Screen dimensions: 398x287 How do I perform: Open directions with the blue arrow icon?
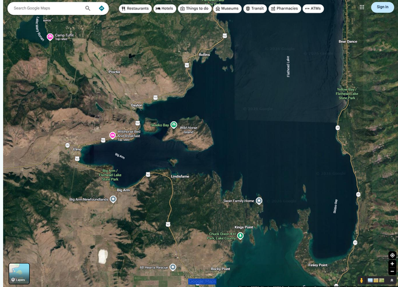tap(101, 8)
